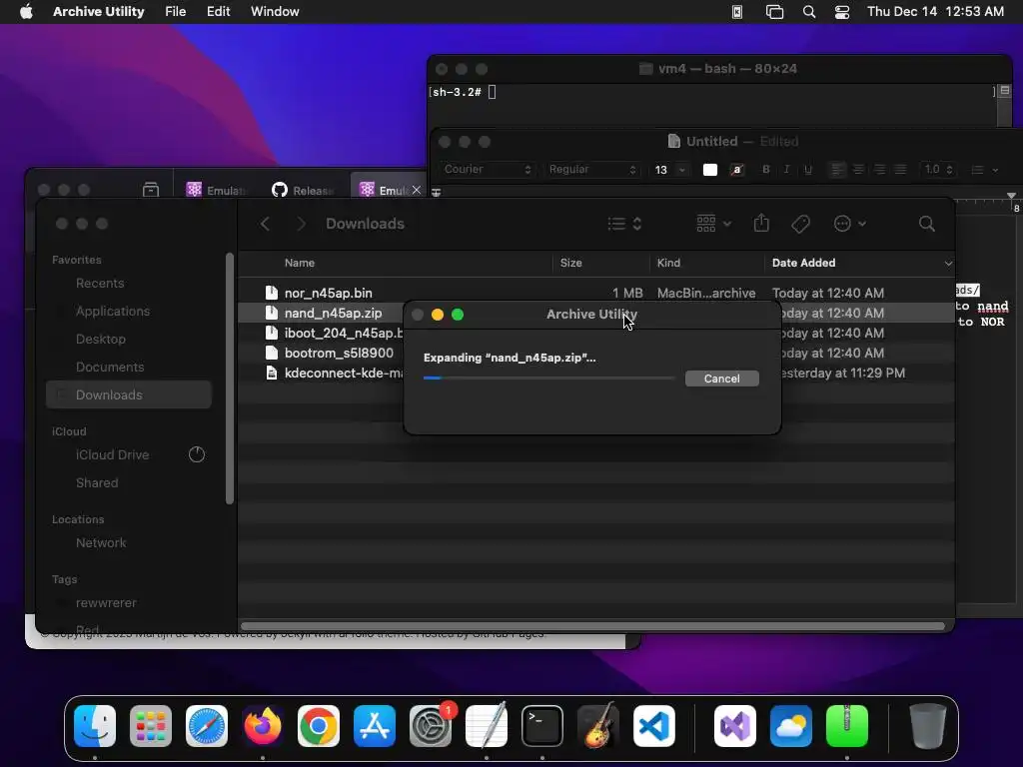Open the Apple menu
This screenshot has height=767, width=1023.
(x=26, y=12)
